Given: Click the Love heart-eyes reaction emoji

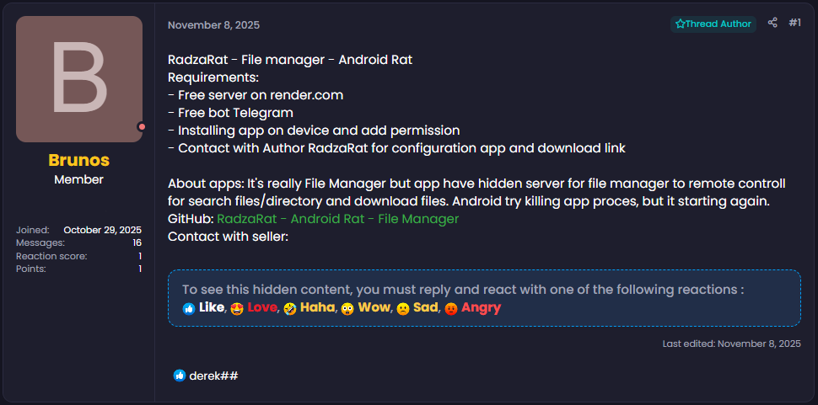Looking at the screenshot, I should pyautogui.click(x=237, y=308).
